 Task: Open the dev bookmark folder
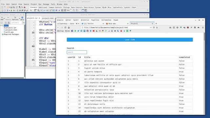[x=68, y=31]
